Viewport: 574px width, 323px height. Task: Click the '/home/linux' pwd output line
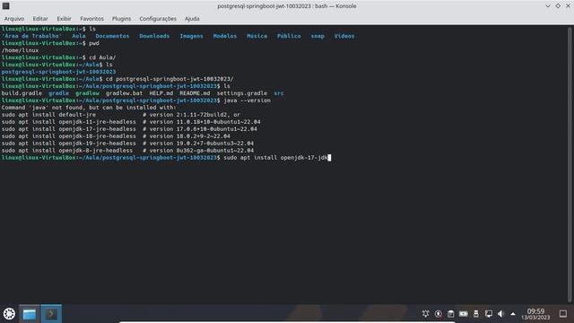pos(20,50)
